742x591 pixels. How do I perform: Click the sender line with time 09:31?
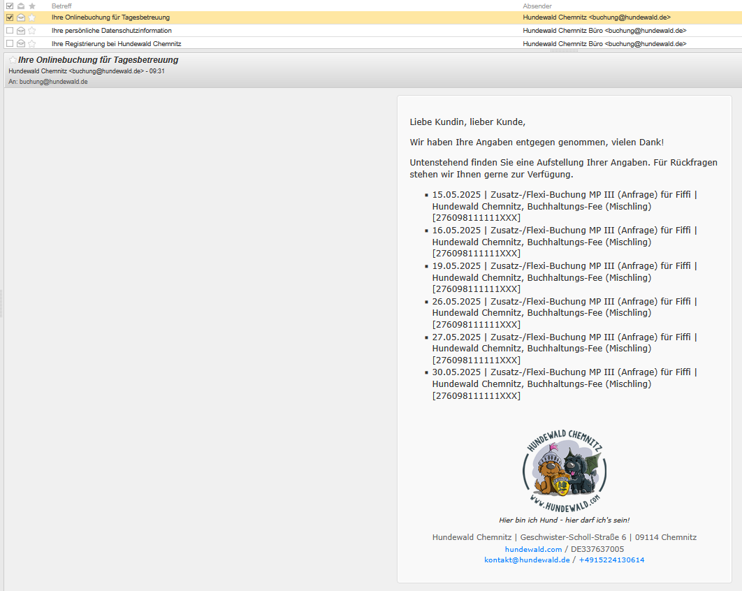(87, 71)
